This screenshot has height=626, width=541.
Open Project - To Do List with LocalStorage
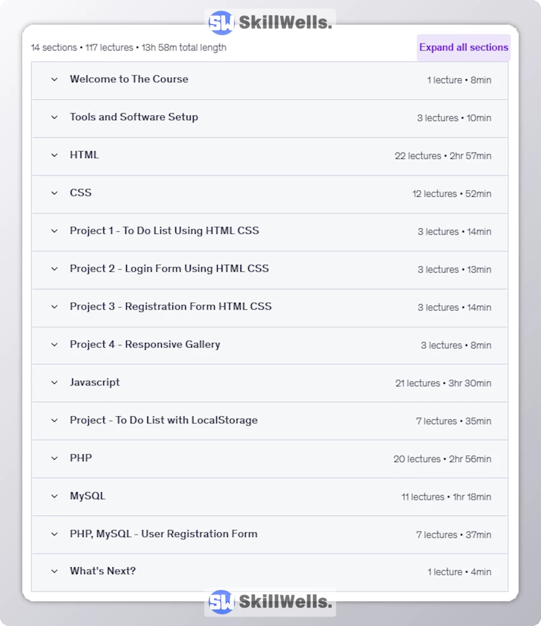tap(53, 421)
